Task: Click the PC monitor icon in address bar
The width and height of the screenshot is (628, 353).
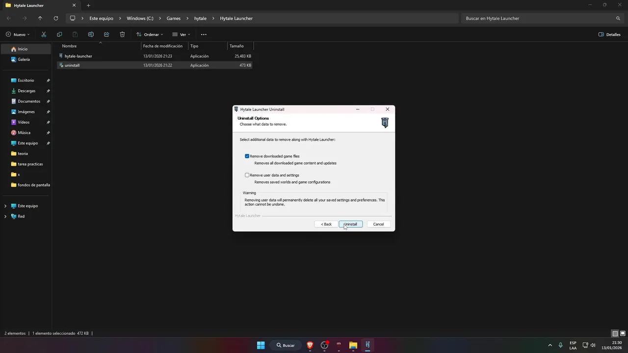Action: tap(73, 18)
